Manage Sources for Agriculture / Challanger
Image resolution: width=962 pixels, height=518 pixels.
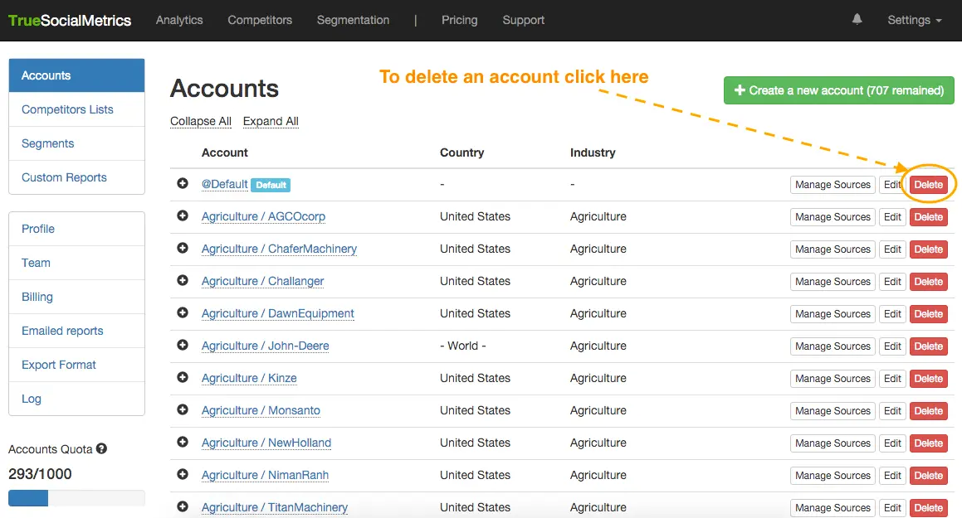point(832,282)
